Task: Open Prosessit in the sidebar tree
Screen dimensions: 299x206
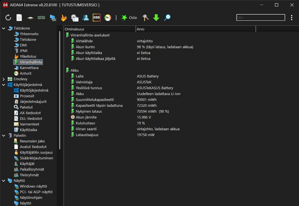Action: click(27, 96)
